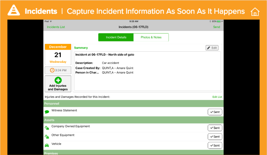Click the Summary heading
This screenshot has width=267, height=155.
click(x=81, y=48)
